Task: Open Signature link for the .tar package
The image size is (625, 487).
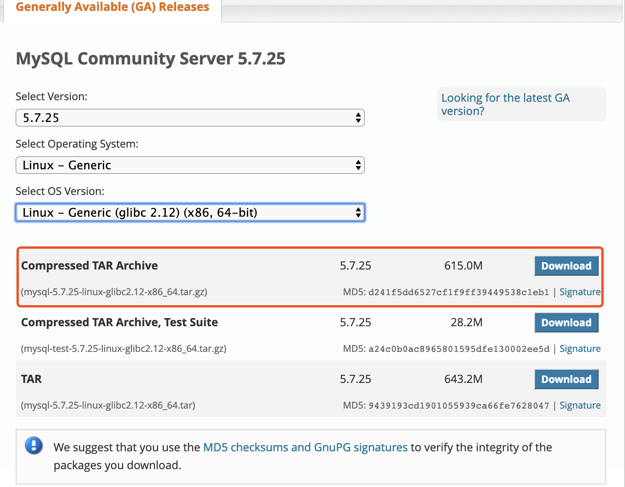Action: click(580, 405)
